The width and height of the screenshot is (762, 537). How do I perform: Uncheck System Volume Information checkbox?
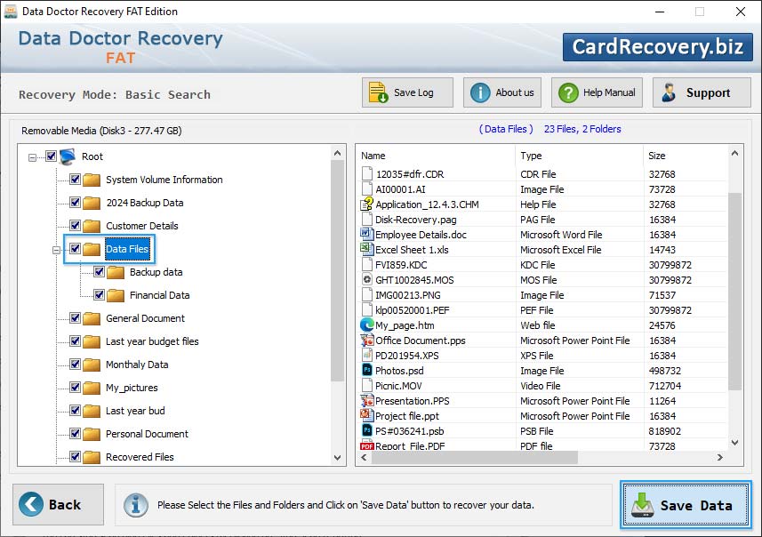(x=75, y=179)
